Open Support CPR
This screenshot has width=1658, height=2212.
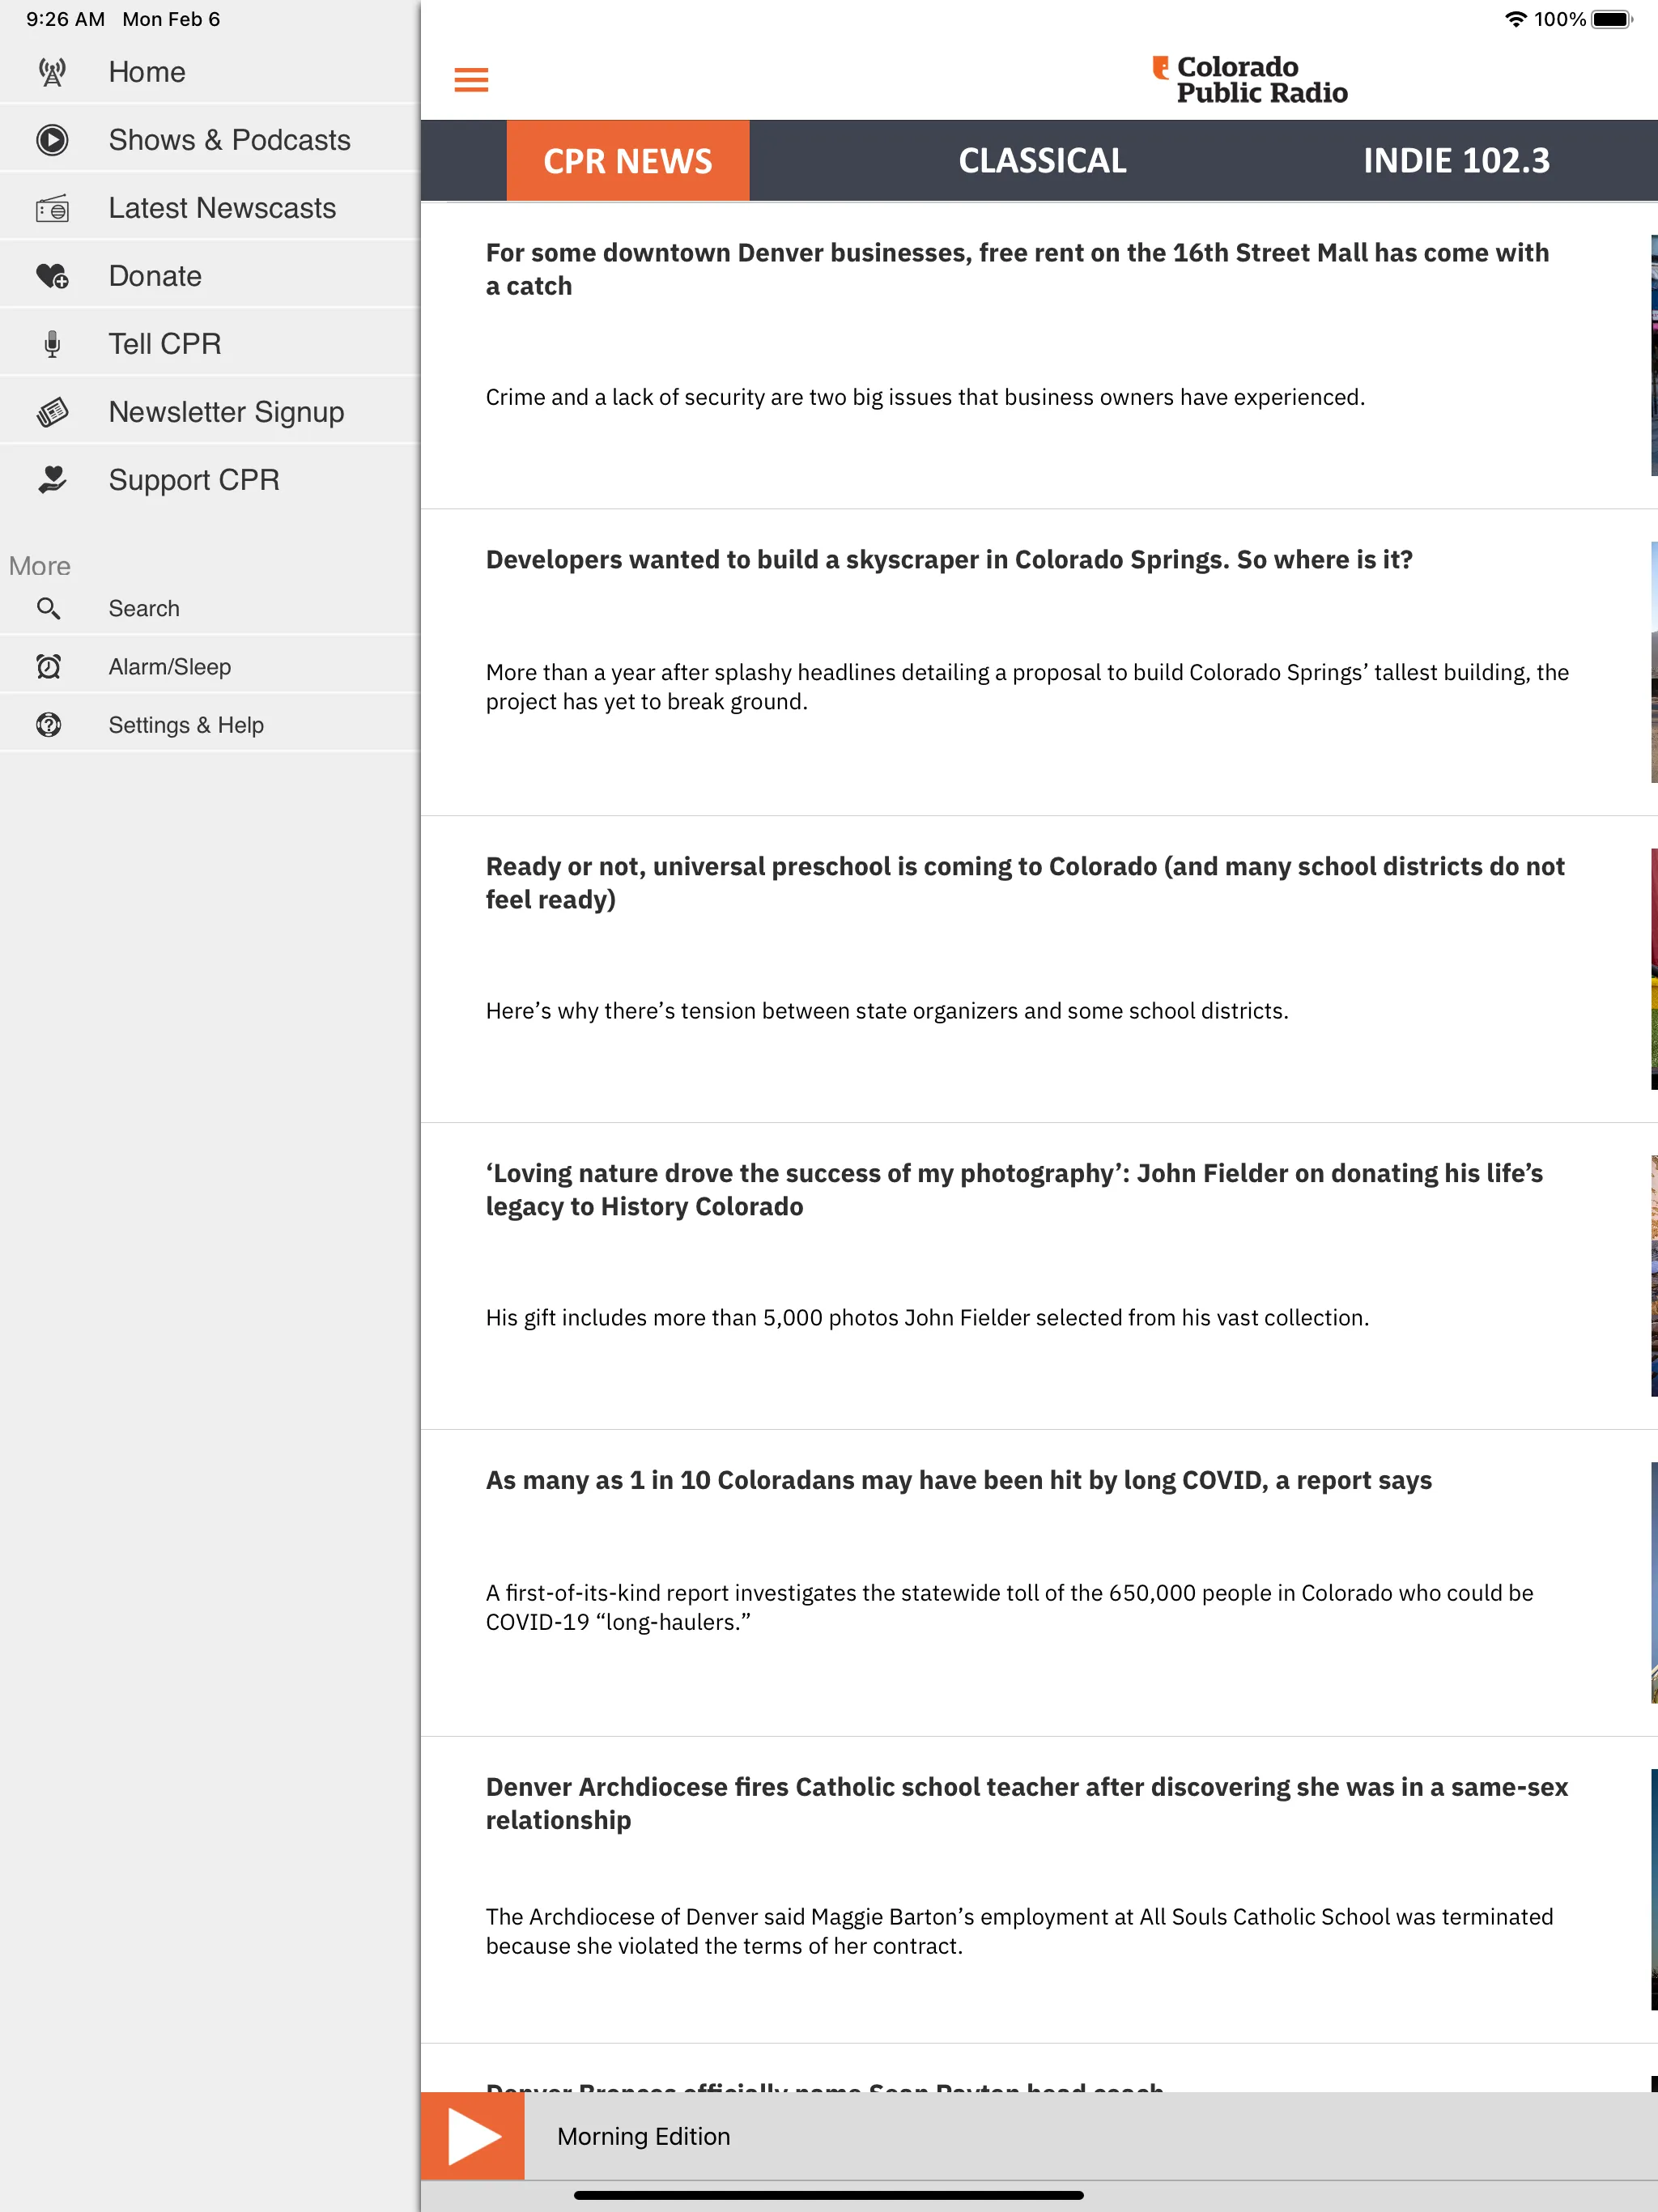point(210,480)
